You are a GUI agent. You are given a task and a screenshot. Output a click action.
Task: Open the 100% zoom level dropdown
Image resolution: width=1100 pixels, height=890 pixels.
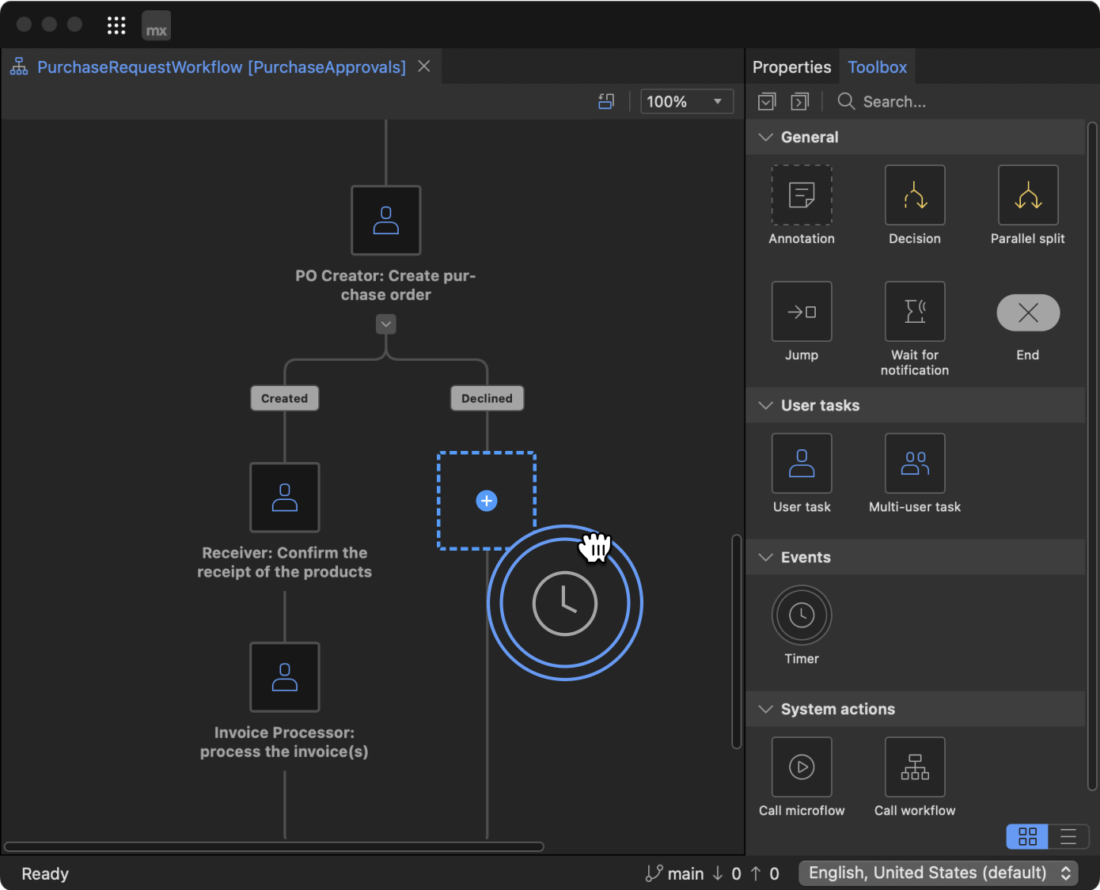tap(686, 101)
